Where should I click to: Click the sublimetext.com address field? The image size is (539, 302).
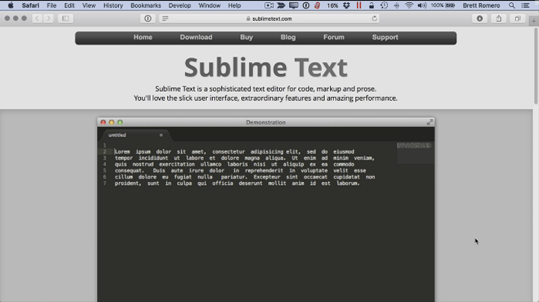269,19
